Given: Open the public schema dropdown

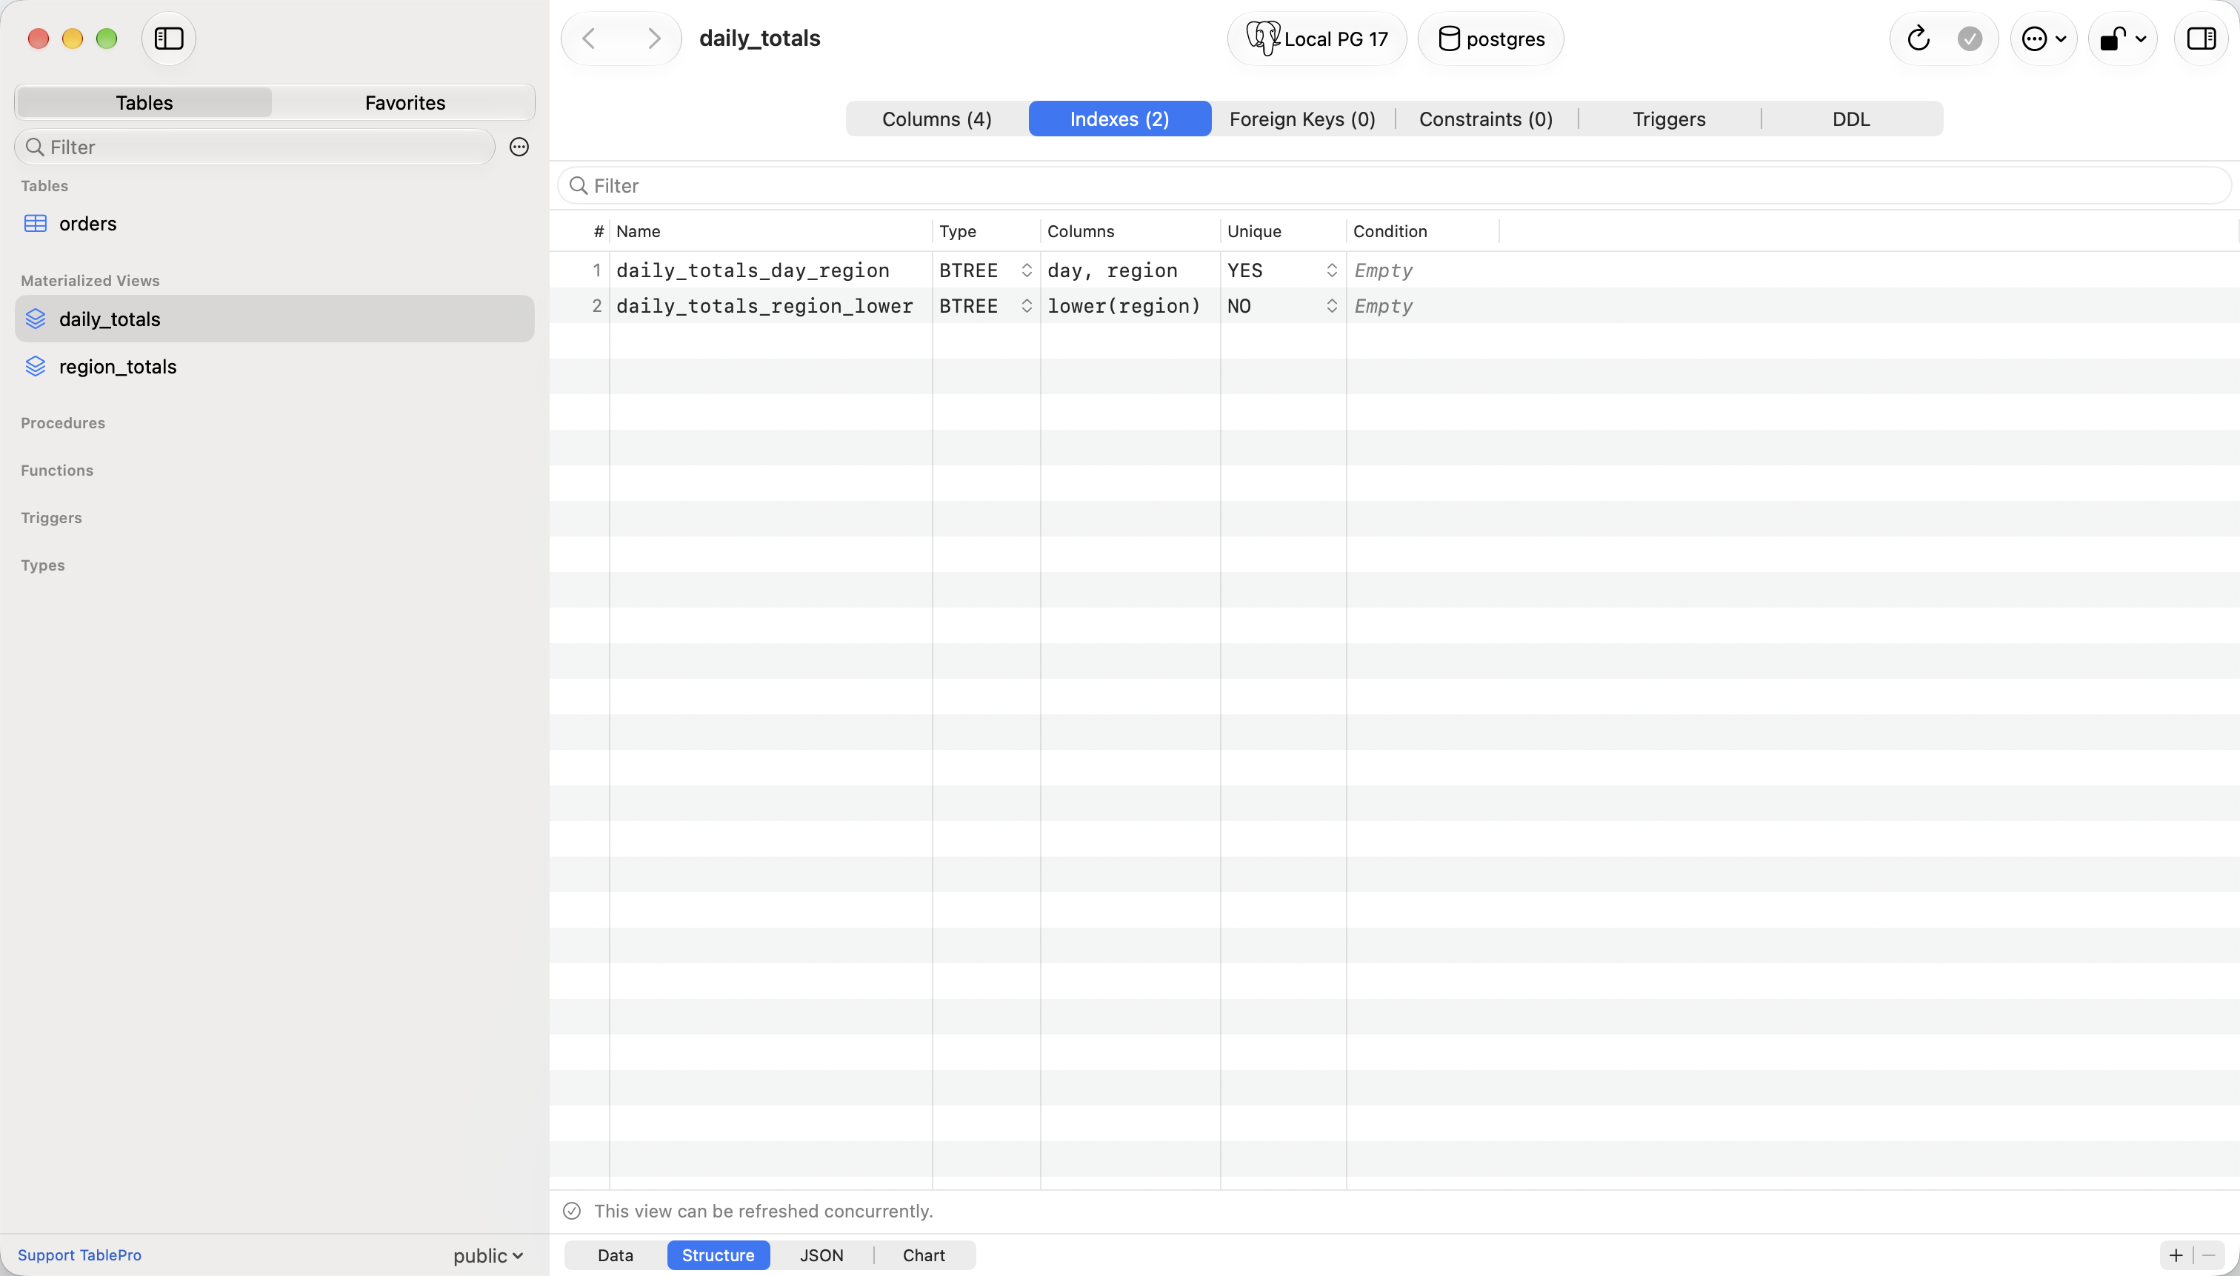Looking at the screenshot, I should pos(488,1256).
